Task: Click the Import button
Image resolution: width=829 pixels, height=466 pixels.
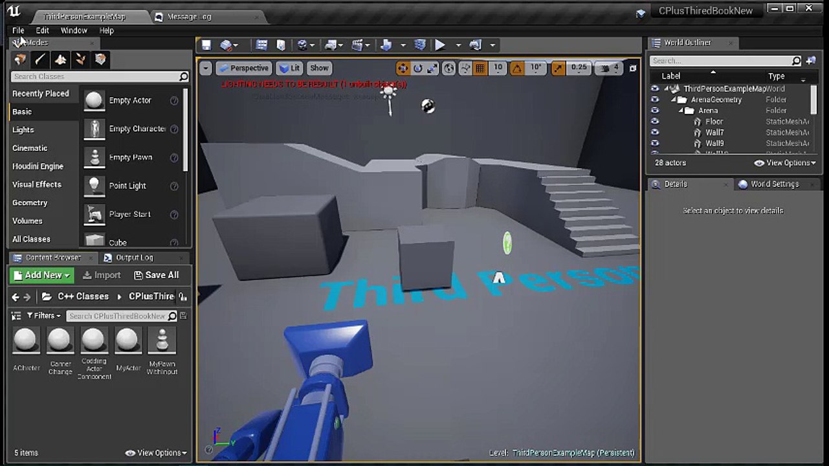Action: pyautogui.click(x=102, y=275)
